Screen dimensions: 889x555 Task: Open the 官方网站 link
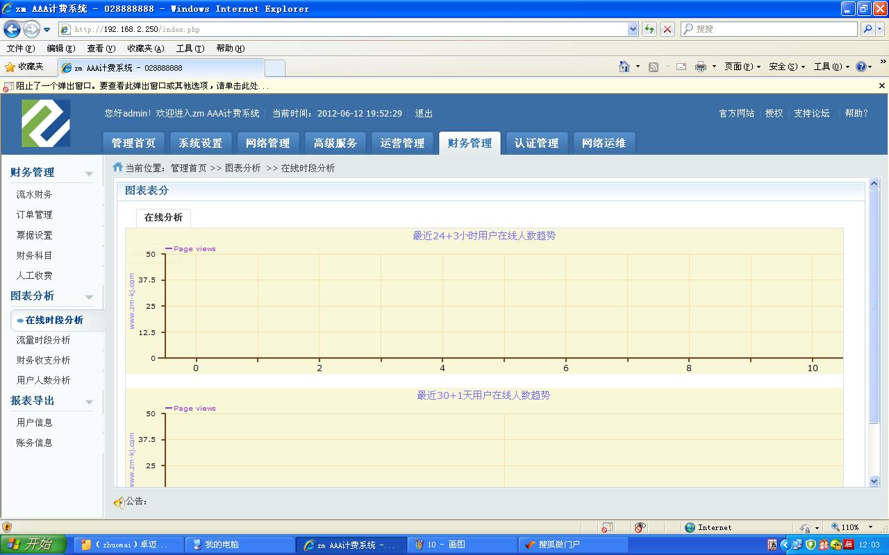click(736, 113)
